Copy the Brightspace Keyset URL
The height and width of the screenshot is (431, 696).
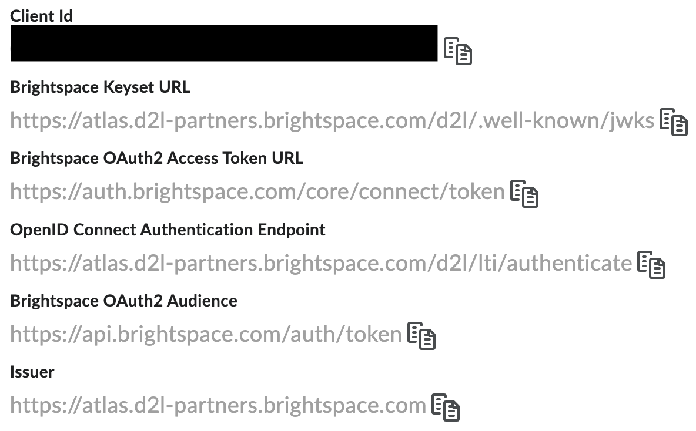673,122
